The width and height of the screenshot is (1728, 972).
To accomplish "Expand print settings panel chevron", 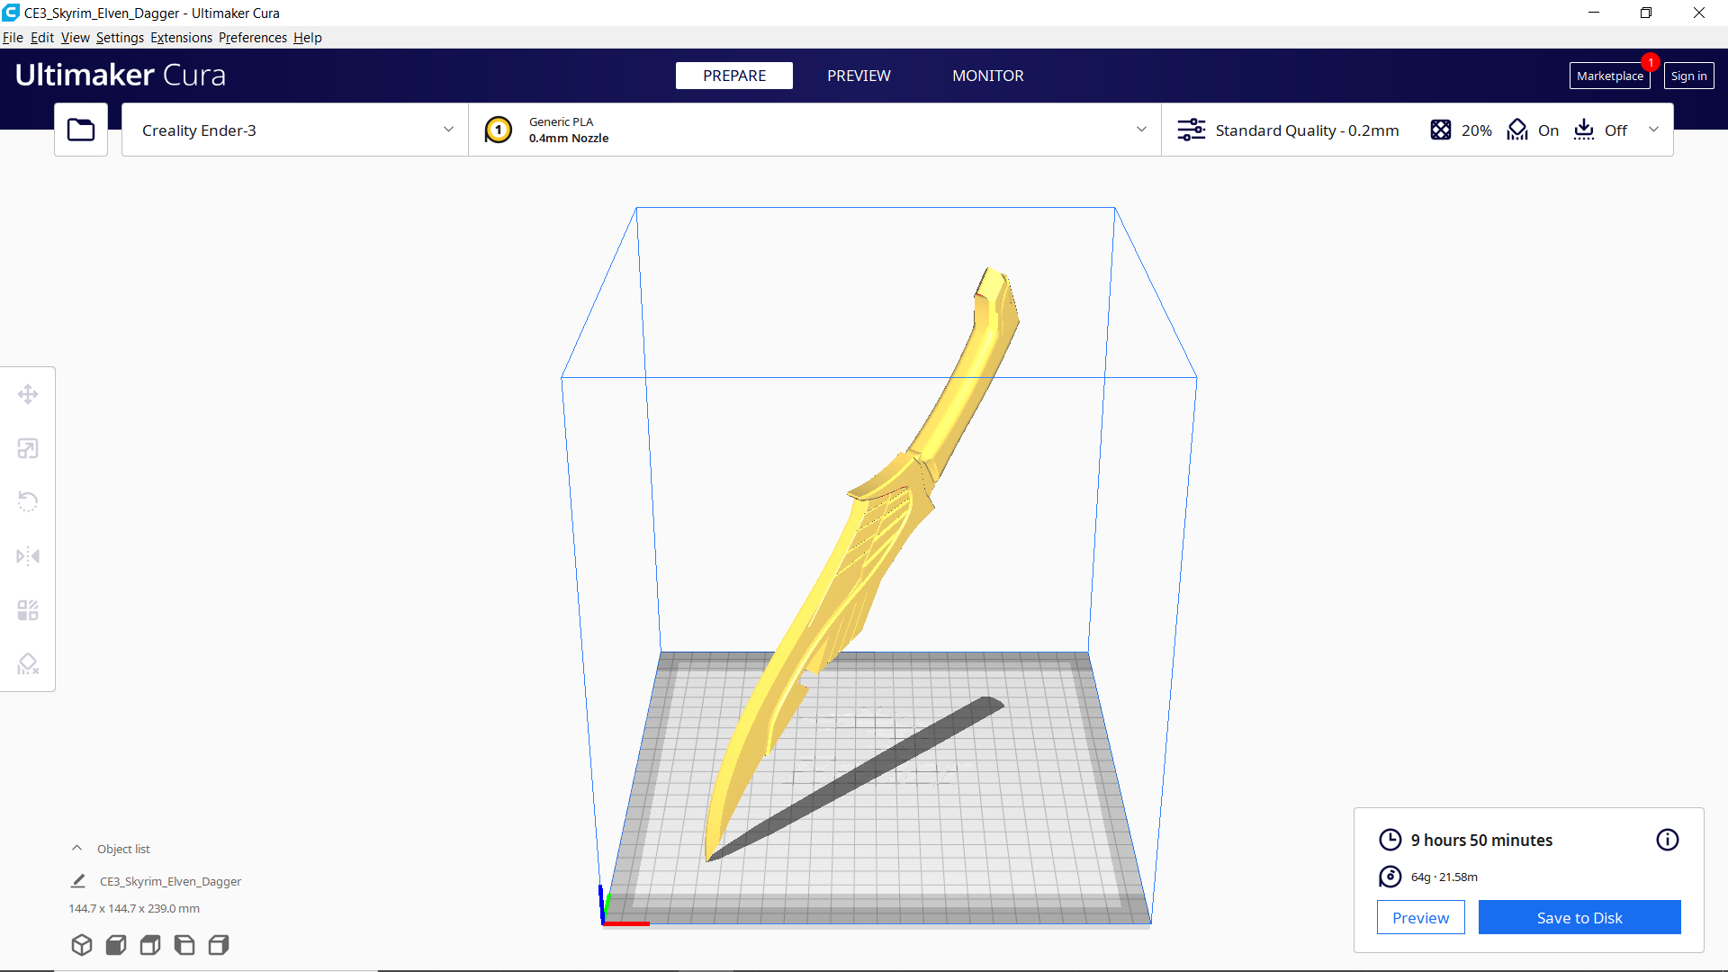I will coord(1653,130).
